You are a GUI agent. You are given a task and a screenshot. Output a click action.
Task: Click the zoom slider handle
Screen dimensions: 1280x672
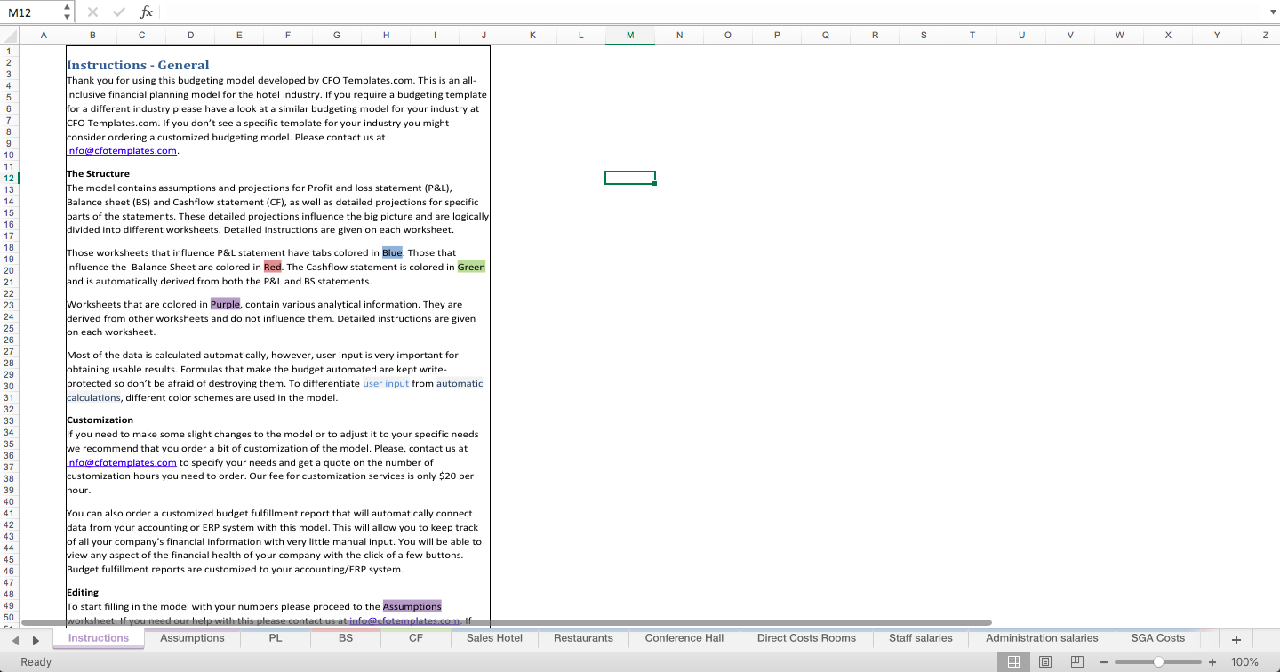click(x=1158, y=661)
